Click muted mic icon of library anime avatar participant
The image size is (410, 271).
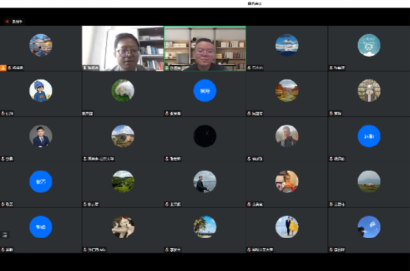[x=331, y=113]
